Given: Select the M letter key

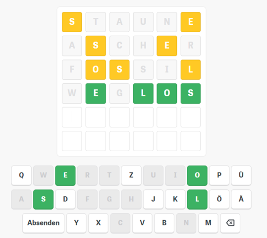Looking at the screenshot, I should 208,223.
